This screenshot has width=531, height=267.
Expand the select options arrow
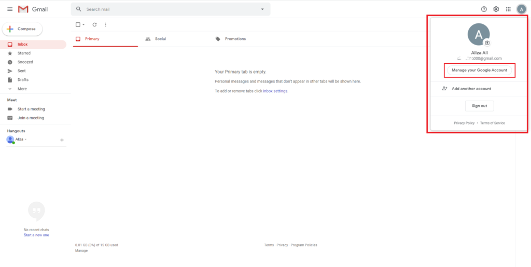click(83, 25)
